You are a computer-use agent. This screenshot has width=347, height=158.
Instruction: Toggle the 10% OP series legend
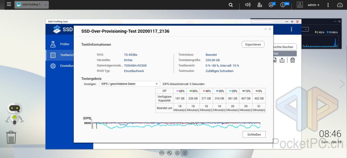click(x=246, y=91)
